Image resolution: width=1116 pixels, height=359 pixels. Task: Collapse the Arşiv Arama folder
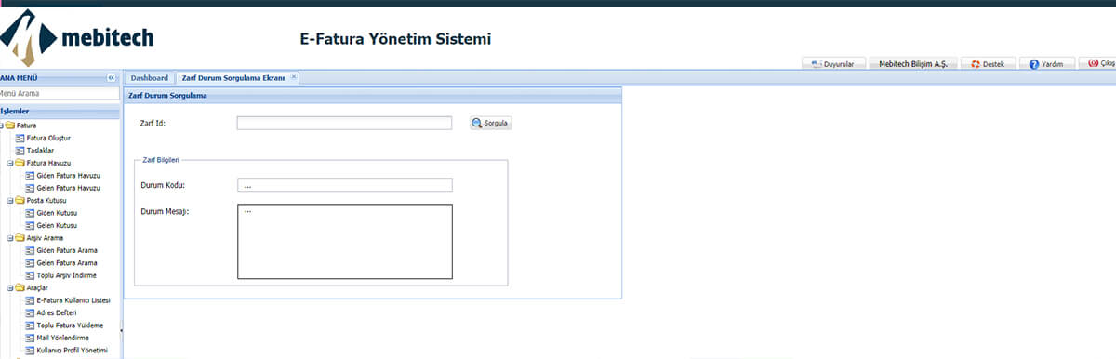coord(9,238)
